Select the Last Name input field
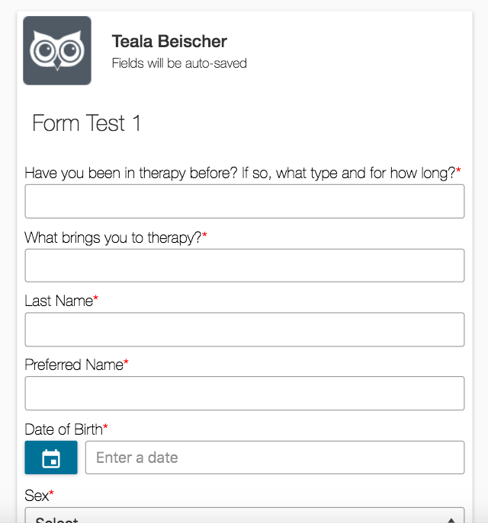 pyautogui.click(x=245, y=330)
